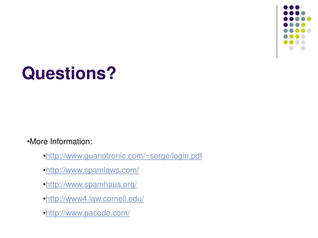Select the Questions? slide title
Image resolution: width=318 pixels, height=238 pixels.
pos(69,73)
